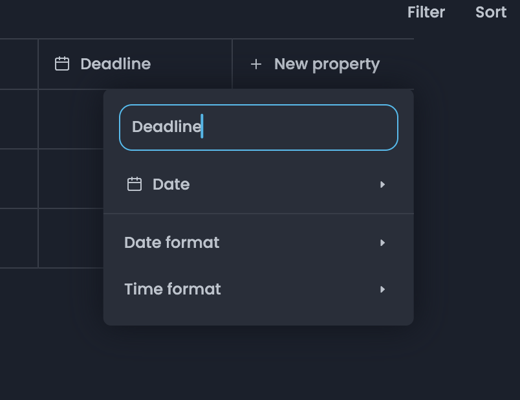This screenshot has width=520, height=400.
Task: Click the calendar icon in Deadline column header
Action: (x=62, y=64)
